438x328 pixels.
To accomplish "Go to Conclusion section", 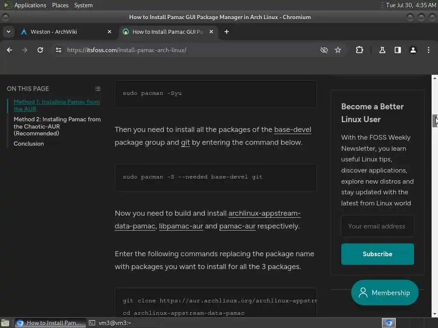I will 29,143.
